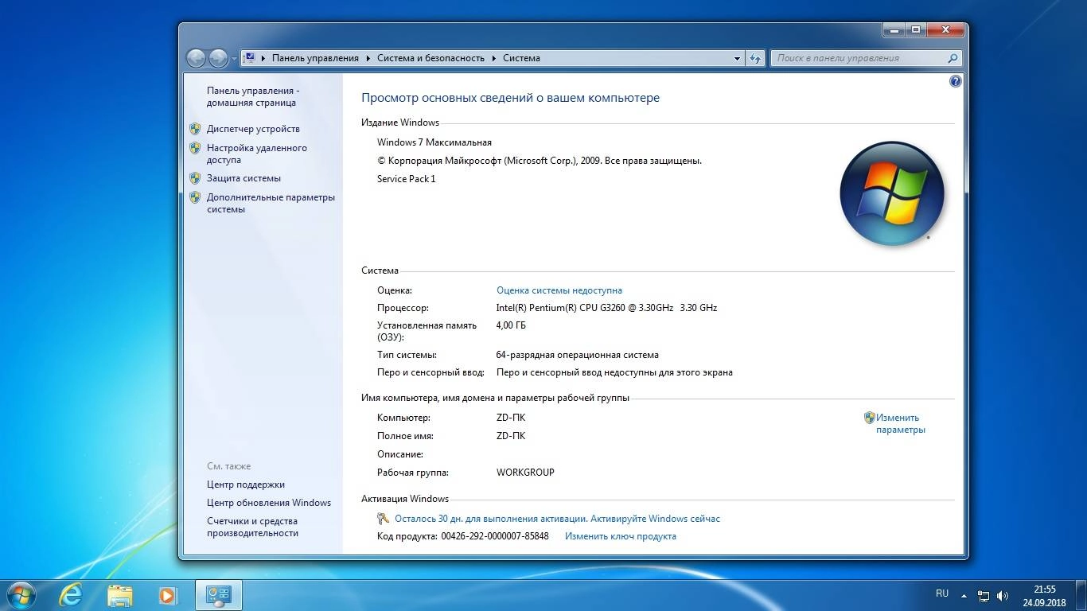Viewport: 1087px width, 611px height.
Task: Open recent pages dropdown next to Forward
Action: 234,59
